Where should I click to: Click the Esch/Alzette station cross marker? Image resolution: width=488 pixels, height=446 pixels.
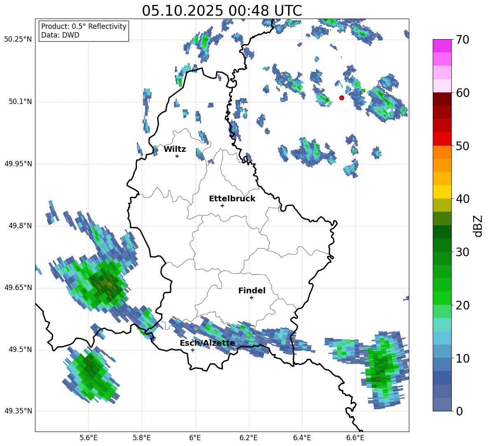192,350
